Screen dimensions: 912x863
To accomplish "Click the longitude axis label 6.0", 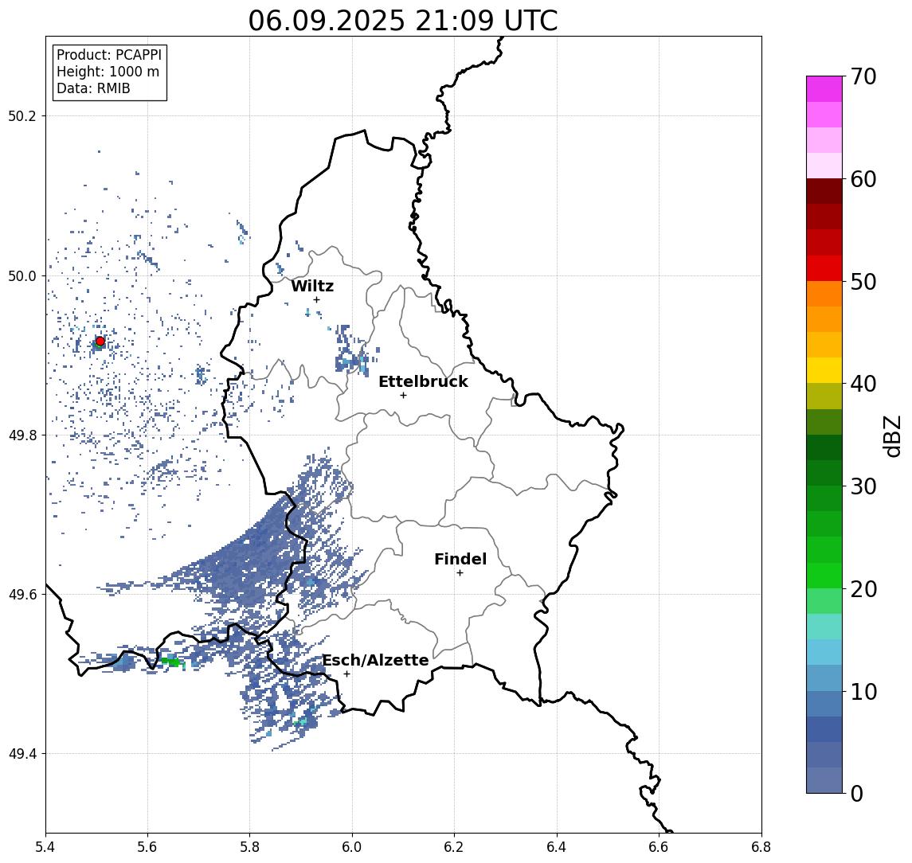I will pos(352,847).
